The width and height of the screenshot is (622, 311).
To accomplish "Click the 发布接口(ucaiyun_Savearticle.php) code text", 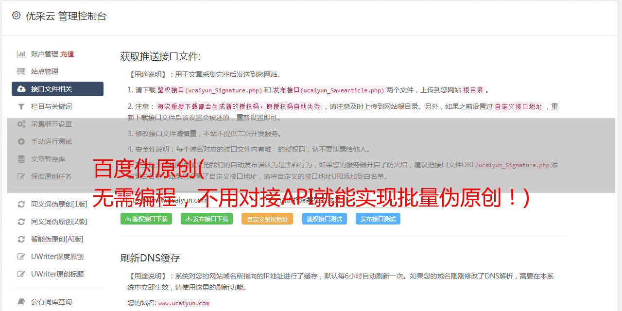I will tap(328, 90).
